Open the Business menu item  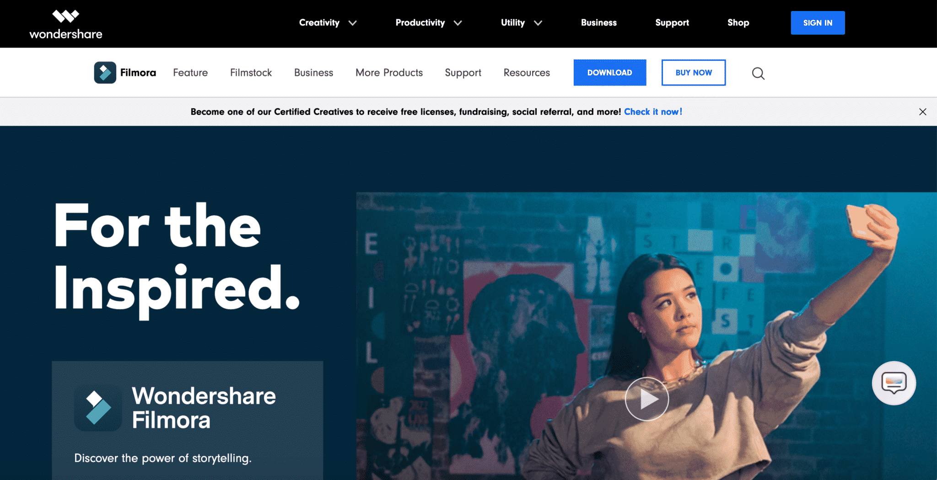pos(598,22)
